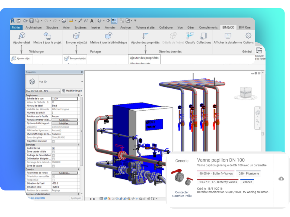This screenshot has width=290, height=217.
Task: Switch to the Compléments ribbon tab
Action: pos(208,27)
